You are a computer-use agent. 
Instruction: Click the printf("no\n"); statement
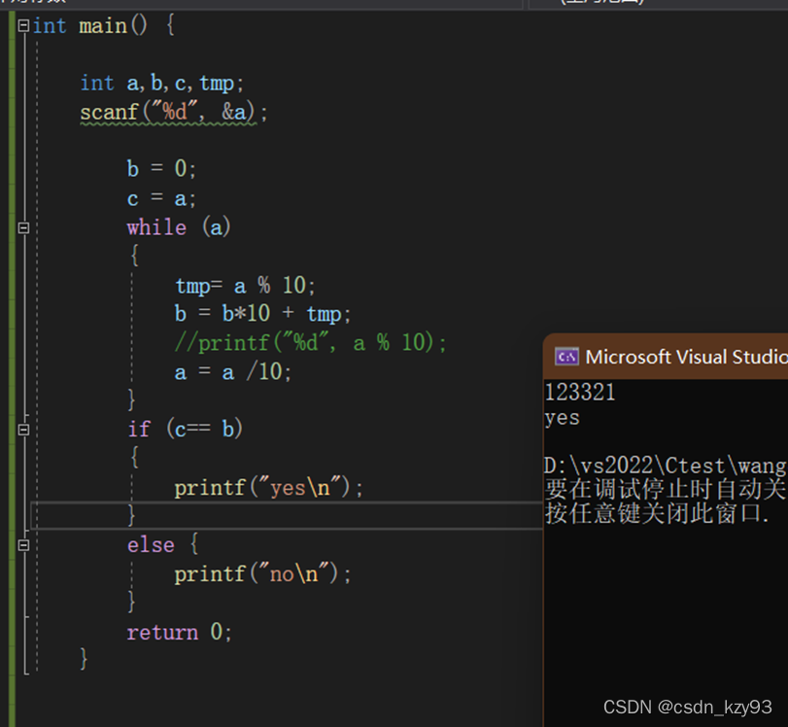[262, 574]
